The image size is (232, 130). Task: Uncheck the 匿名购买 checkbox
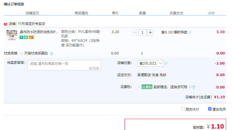210,109
